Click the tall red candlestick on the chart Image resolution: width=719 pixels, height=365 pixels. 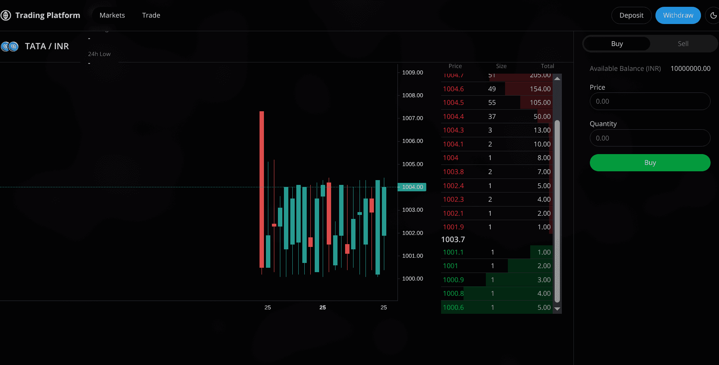pyautogui.click(x=262, y=189)
